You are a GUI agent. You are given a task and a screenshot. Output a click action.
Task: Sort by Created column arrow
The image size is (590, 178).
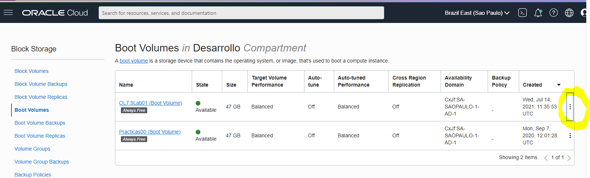pos(558,85)
